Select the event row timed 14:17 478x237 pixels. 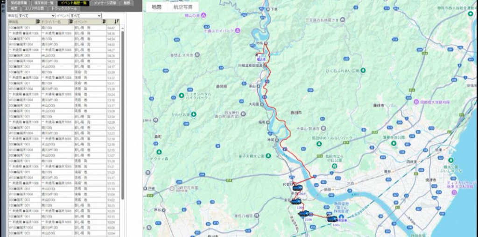(63, 66)
